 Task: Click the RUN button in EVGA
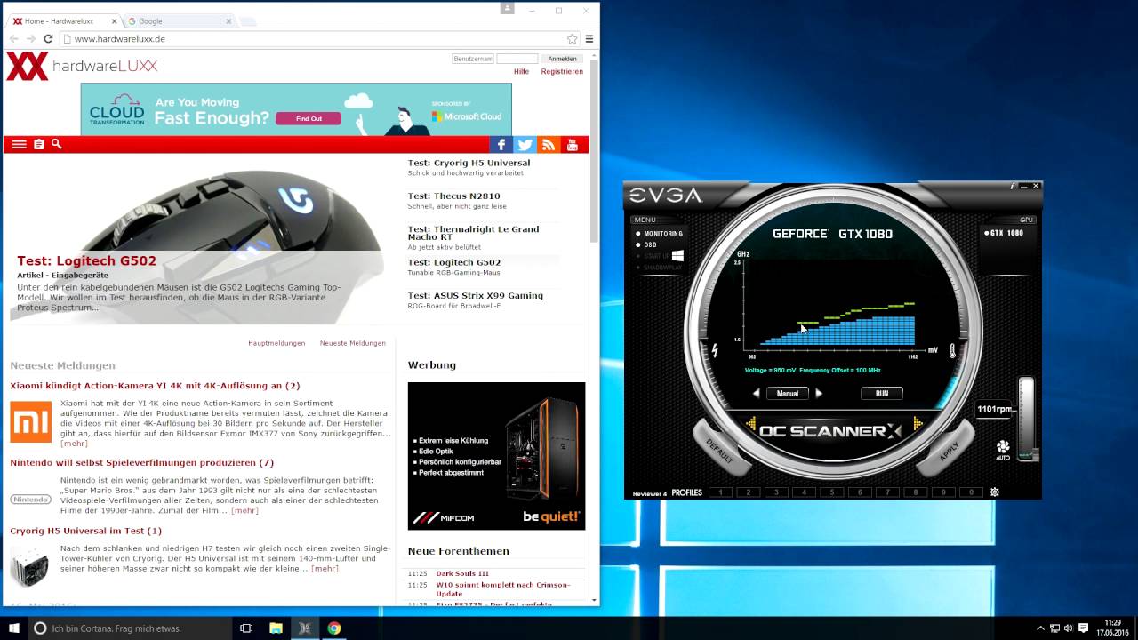pos(882,393)
